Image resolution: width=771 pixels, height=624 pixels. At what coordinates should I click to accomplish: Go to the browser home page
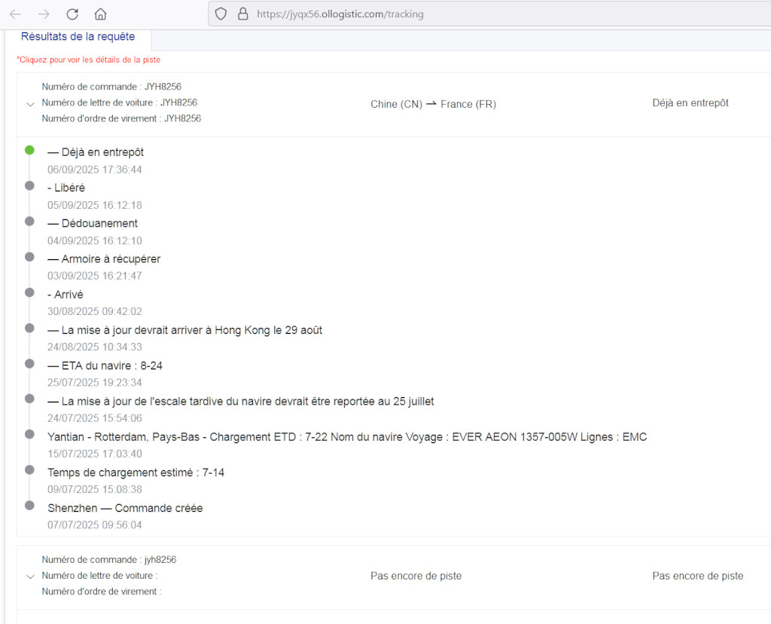coord(100,14)
